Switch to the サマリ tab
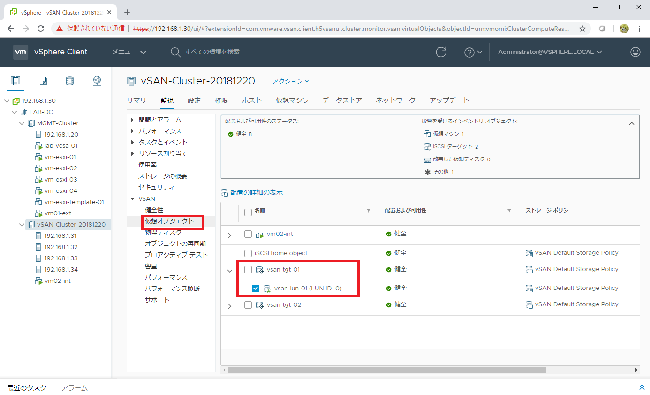This screenshot has width=650, height=395. coord(136,100)
